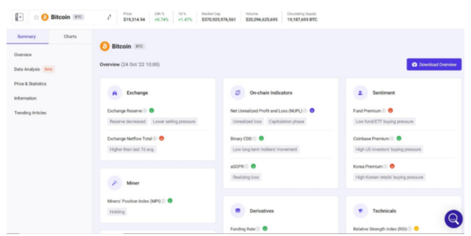Click info icon next to Exchange Reserve

[x=145, y=111]
